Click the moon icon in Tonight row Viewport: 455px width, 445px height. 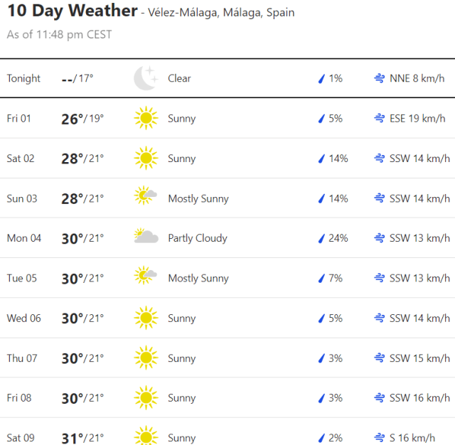(146, 78)
